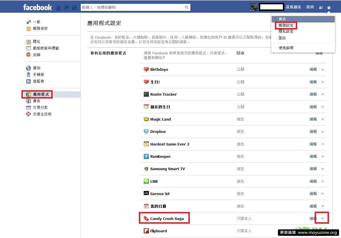This screenshot has width=341, height=238.
Task: Click the Garena-lol app icon
Action: (146, 193)
